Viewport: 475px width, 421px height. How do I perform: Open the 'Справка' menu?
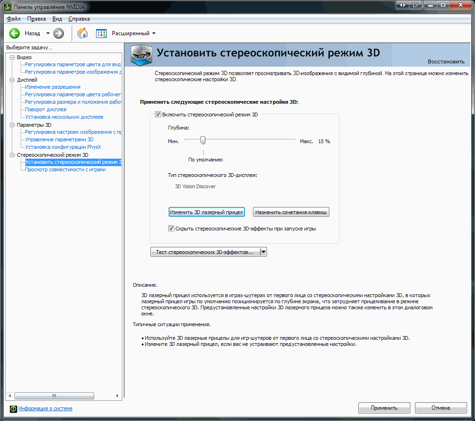coord(79,19)
